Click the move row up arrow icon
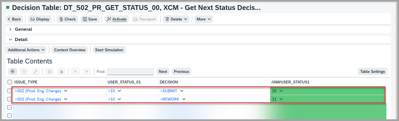 point(76,71)
